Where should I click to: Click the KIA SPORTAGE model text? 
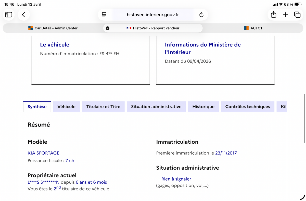(43, 153)
